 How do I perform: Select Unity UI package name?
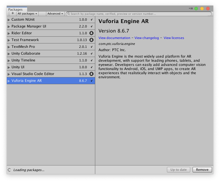point(18,67)
